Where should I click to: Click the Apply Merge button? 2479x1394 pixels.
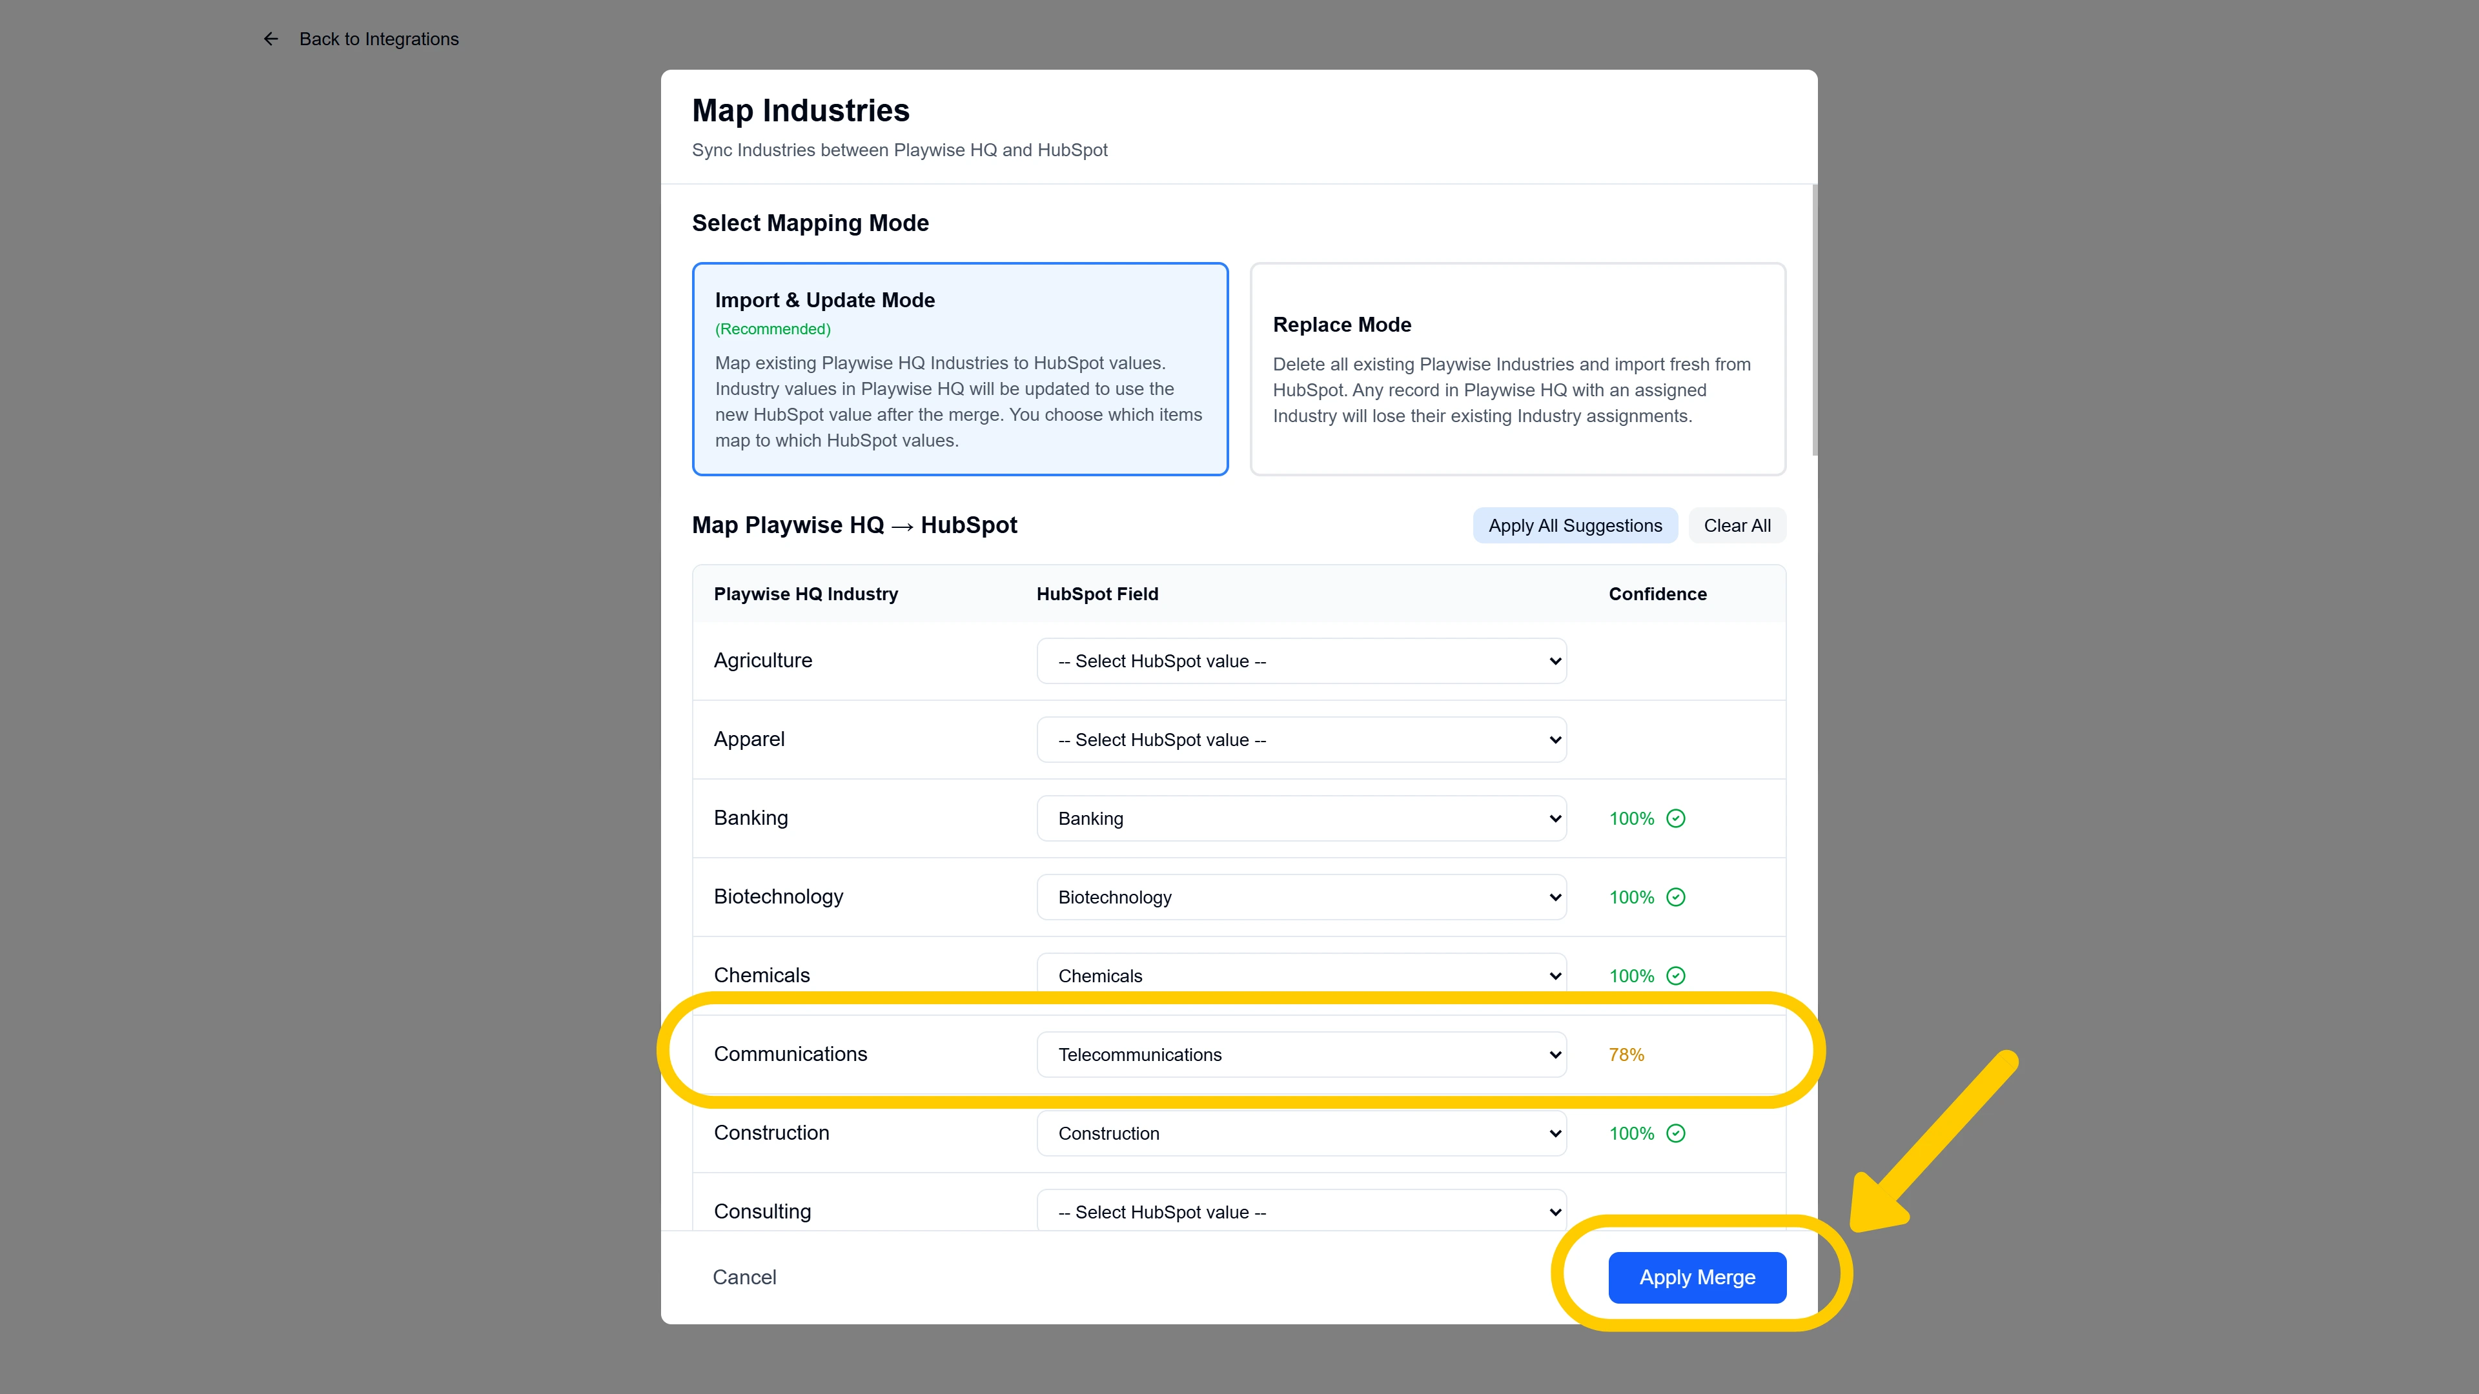point(1697,1277)
